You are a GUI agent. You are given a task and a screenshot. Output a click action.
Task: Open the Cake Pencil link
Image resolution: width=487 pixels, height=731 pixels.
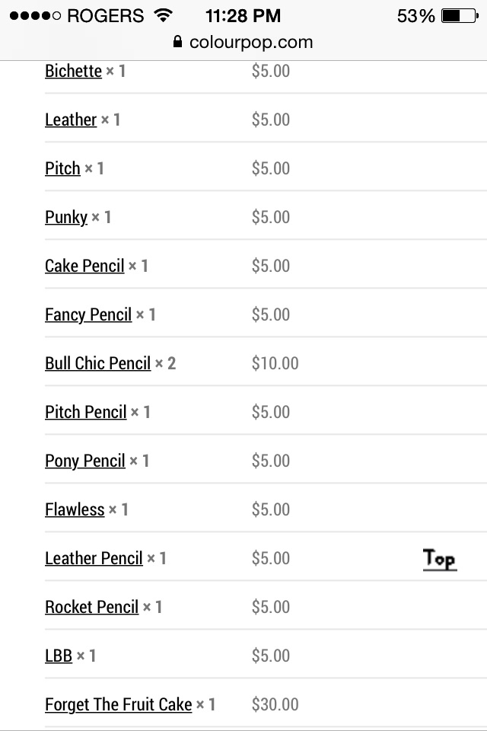click(84, 267)
